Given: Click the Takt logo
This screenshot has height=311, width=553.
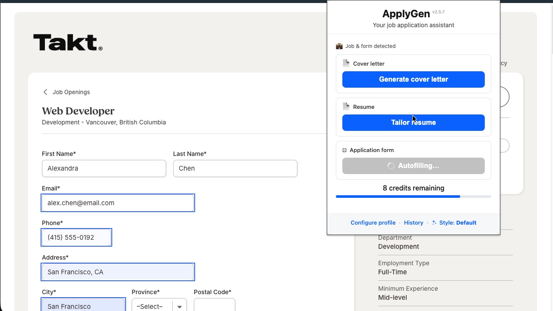Looking at the screenshot, I should pyautogui.click(x=68, y=43).
